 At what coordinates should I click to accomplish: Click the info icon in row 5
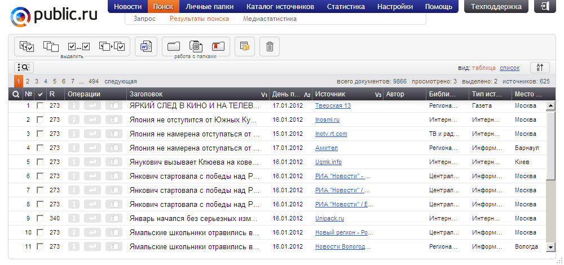click(x=74, y=162)
